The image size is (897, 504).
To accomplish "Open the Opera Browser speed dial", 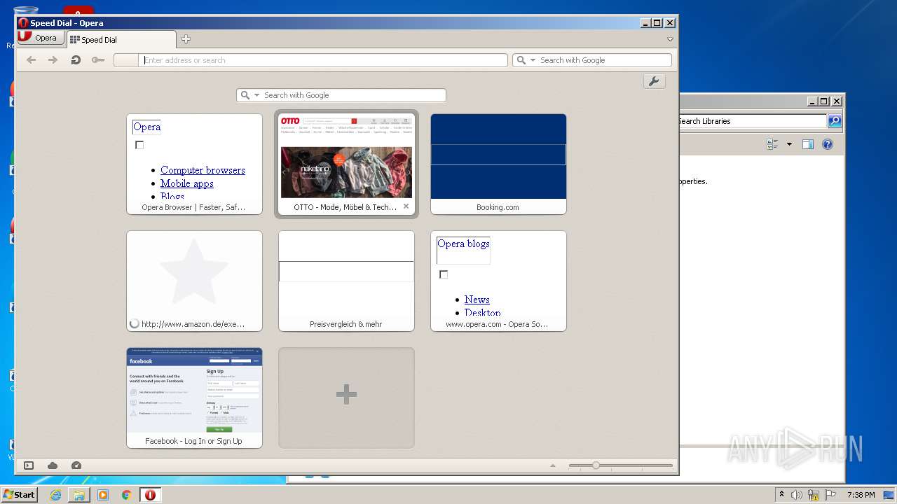I will click(194, 164).
